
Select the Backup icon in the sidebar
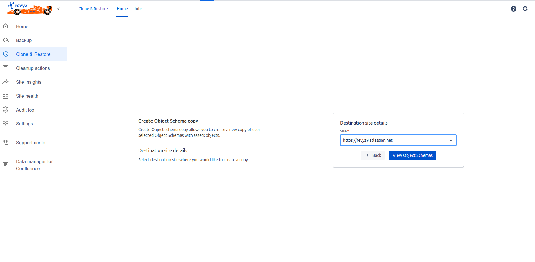coord(6,40)
